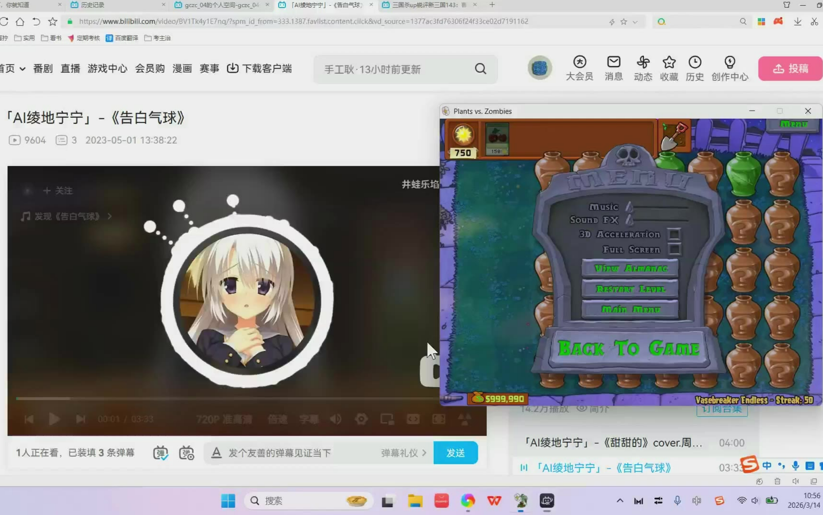Open the 收藏 favorites star icon
Image resolution: width=823 pixels, height=515 pixels.
pos(669,62)
